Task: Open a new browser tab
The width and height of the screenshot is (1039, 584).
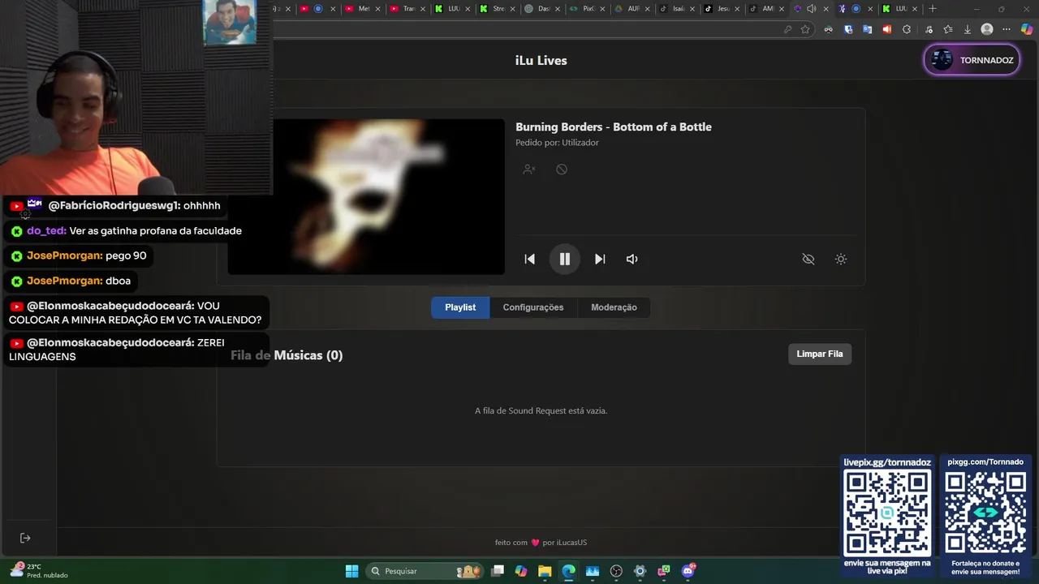Action: click(933, 9)
